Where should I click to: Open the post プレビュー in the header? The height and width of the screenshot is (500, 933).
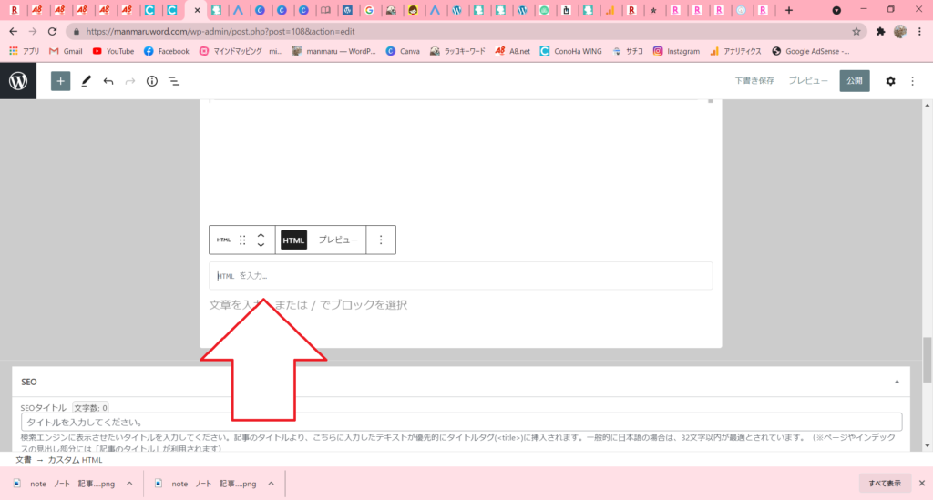(x=808, y=81)
